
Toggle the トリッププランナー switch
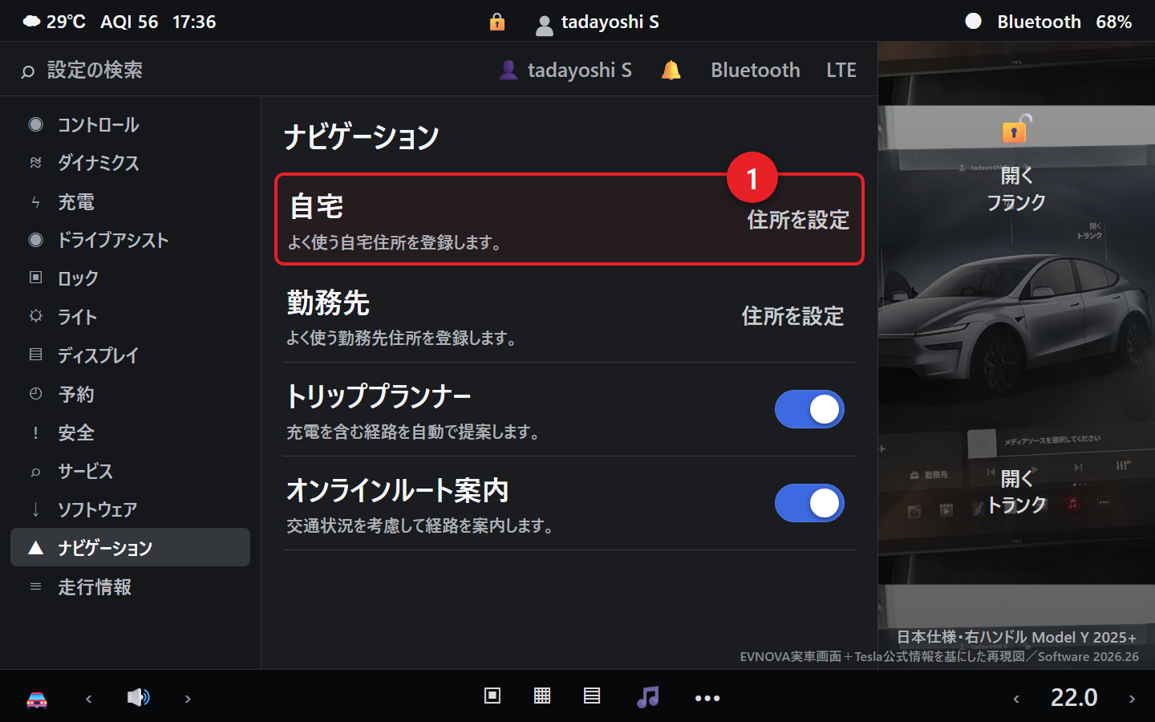(x=809, y=409)
